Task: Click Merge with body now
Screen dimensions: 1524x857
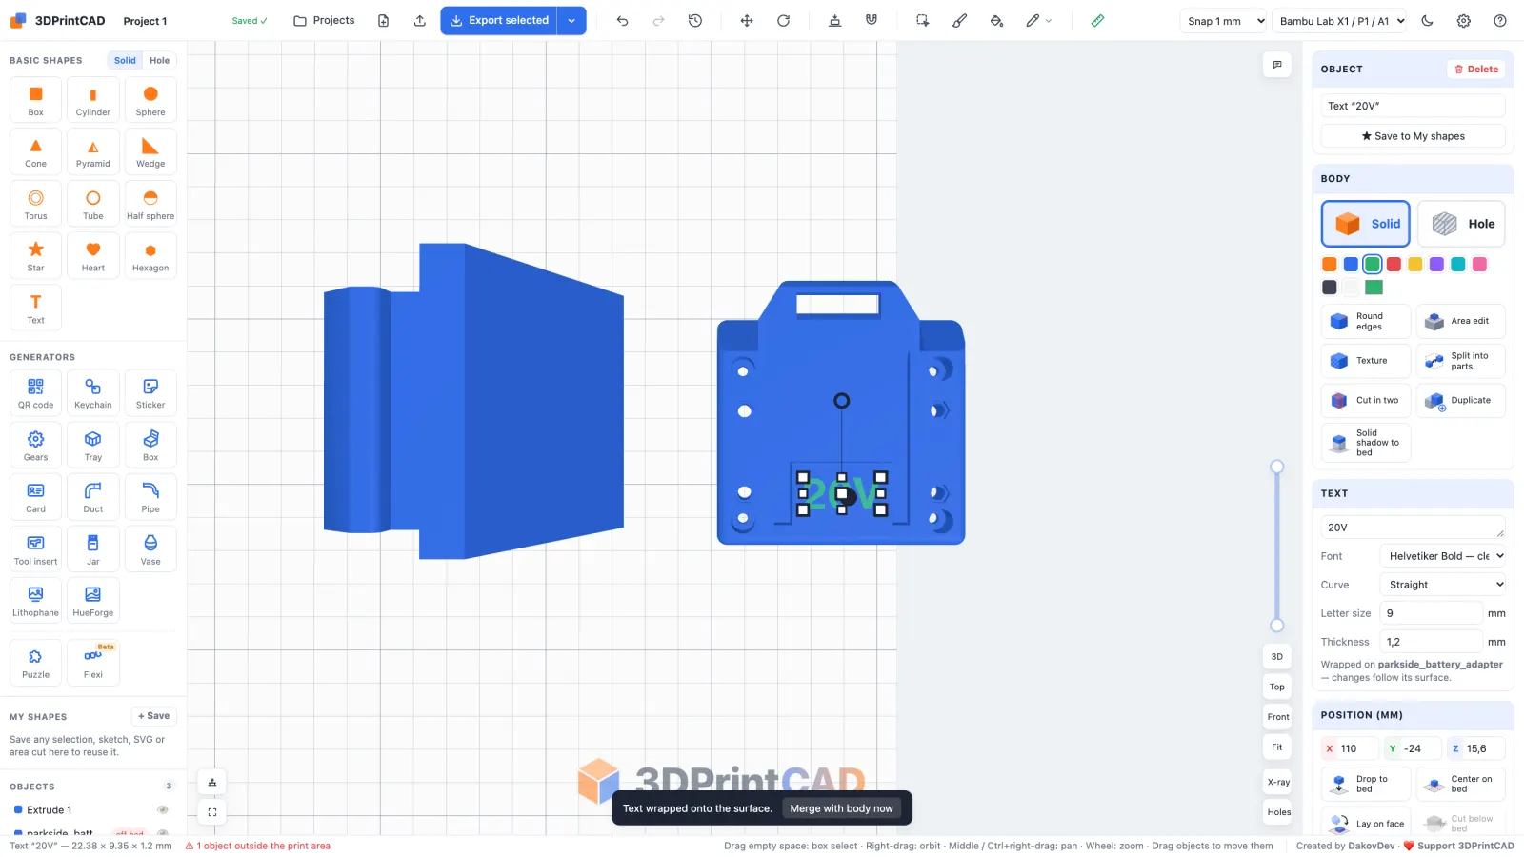Action: coord(841,808)
